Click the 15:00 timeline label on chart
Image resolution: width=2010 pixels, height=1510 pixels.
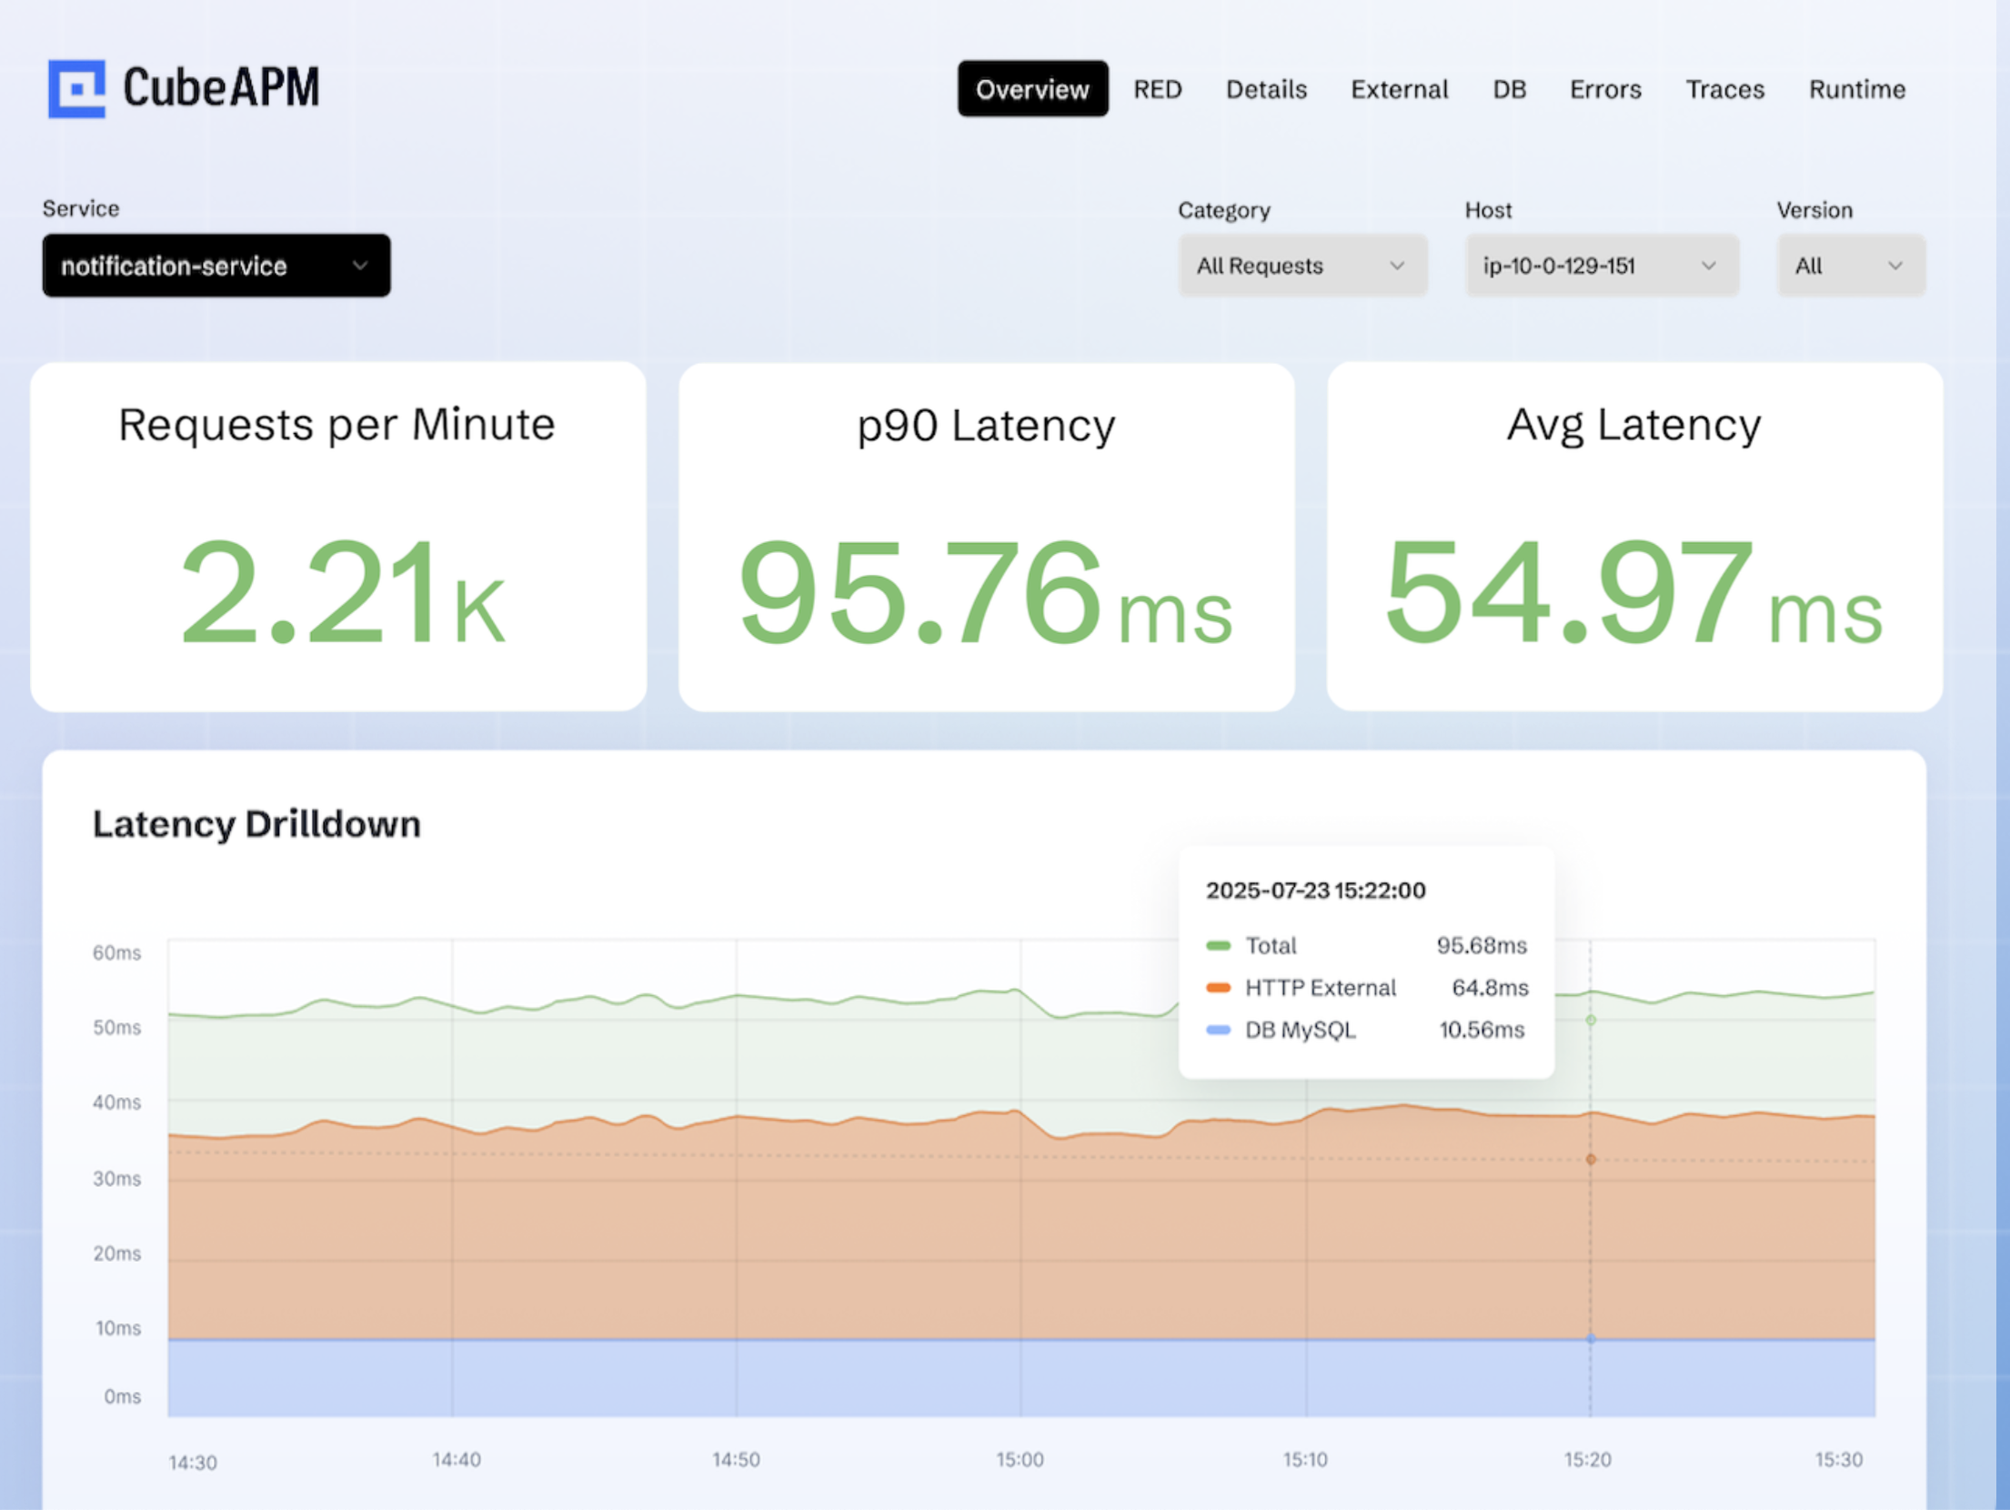click(1020, 1459)
